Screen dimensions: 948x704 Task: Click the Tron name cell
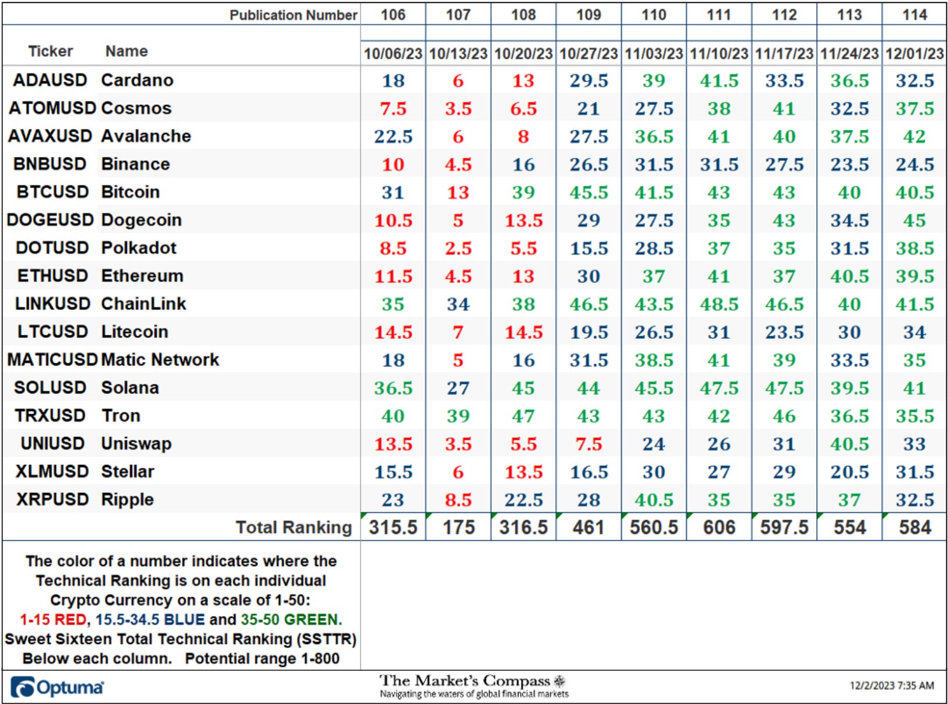coord(121,415)
